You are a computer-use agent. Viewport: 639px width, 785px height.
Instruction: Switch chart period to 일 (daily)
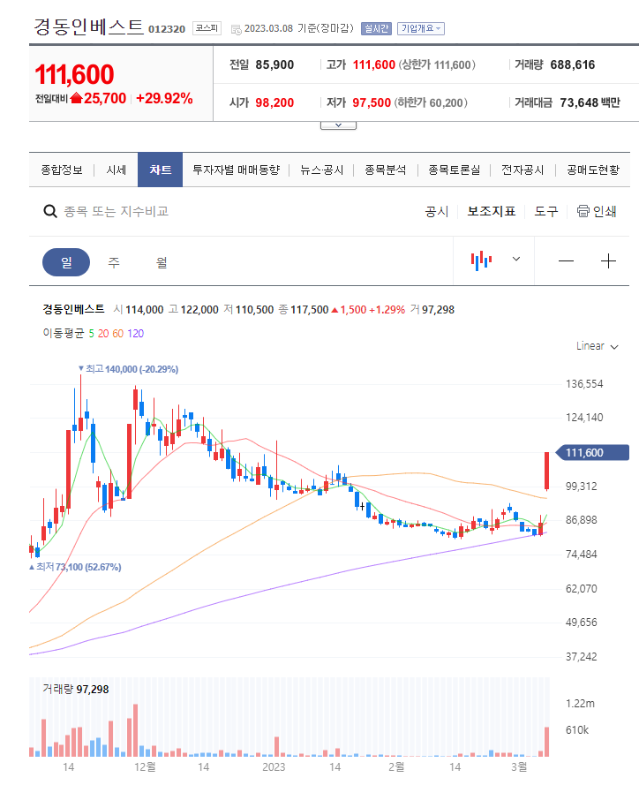point(66,262)
